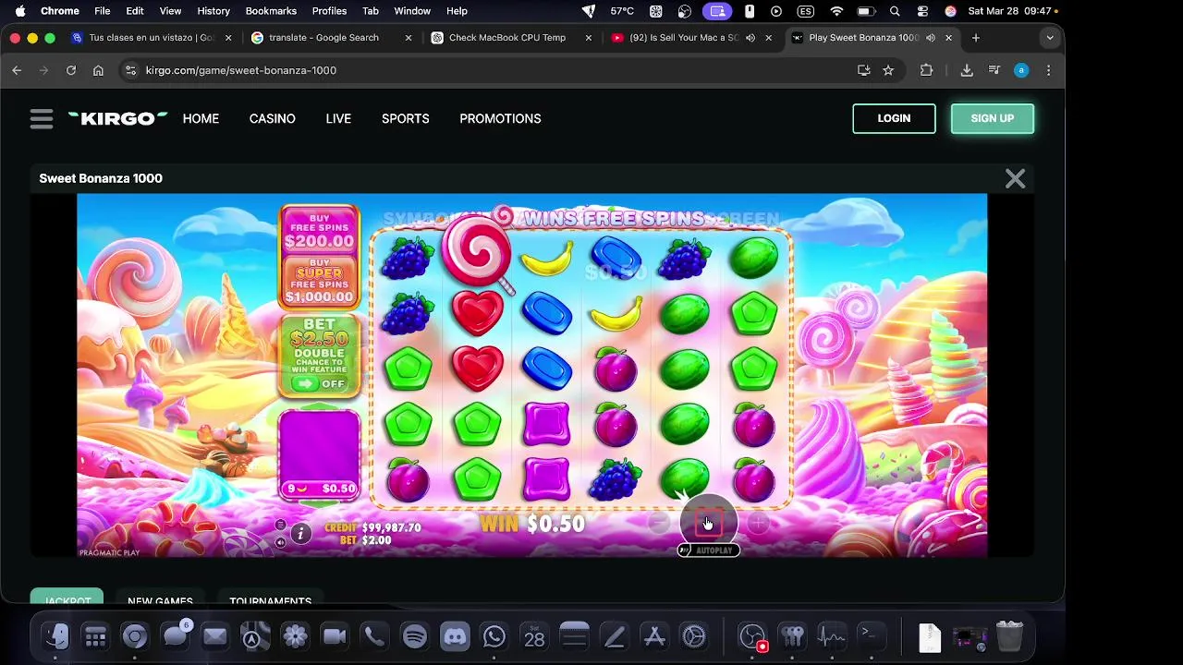Buy Super Free Spins for $1,000.00

point(319,281)
